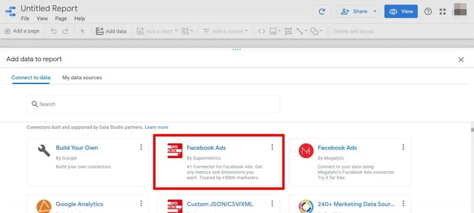Open Custom JSON/CSV/XML more options menu

(x=272, y=203)
